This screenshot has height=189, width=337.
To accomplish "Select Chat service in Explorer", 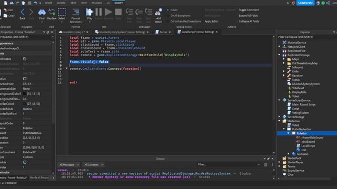I will click(290, 175).
